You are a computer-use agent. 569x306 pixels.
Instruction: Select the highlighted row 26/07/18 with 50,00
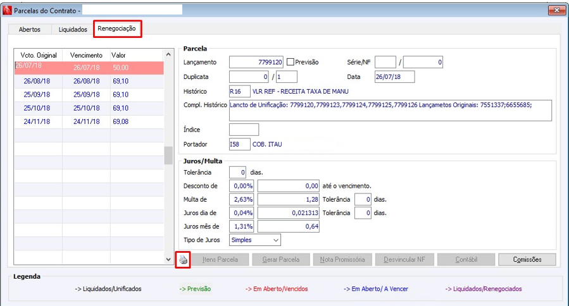89,68
